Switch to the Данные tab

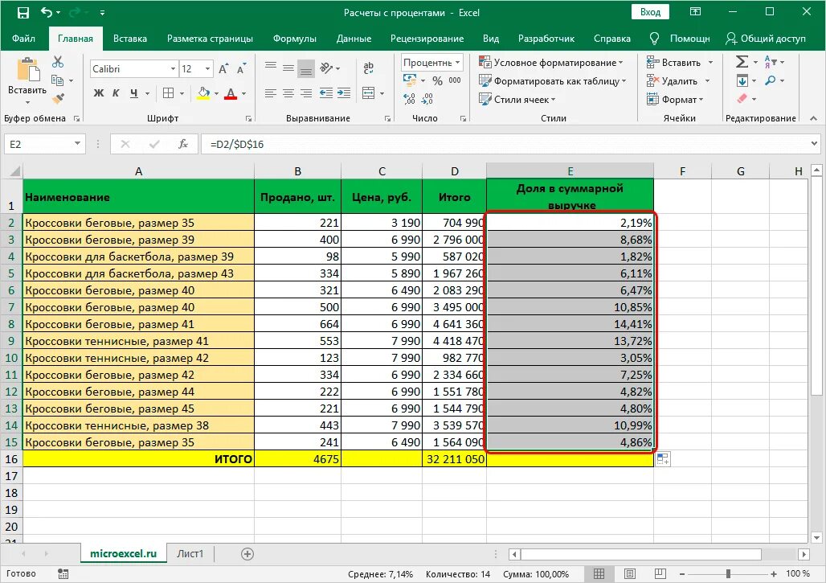click(354, 39)
